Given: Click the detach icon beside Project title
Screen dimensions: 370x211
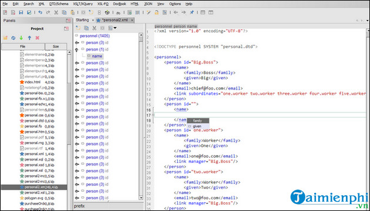Looking at the screenshot, I should 66,29.
